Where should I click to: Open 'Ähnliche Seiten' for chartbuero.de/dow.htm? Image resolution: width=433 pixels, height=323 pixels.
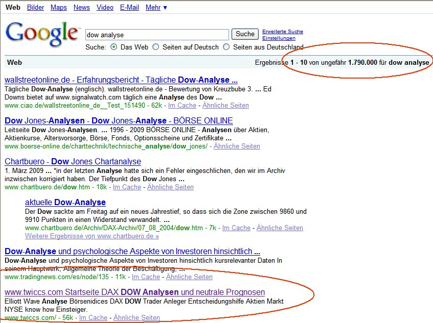click(170, 187)
